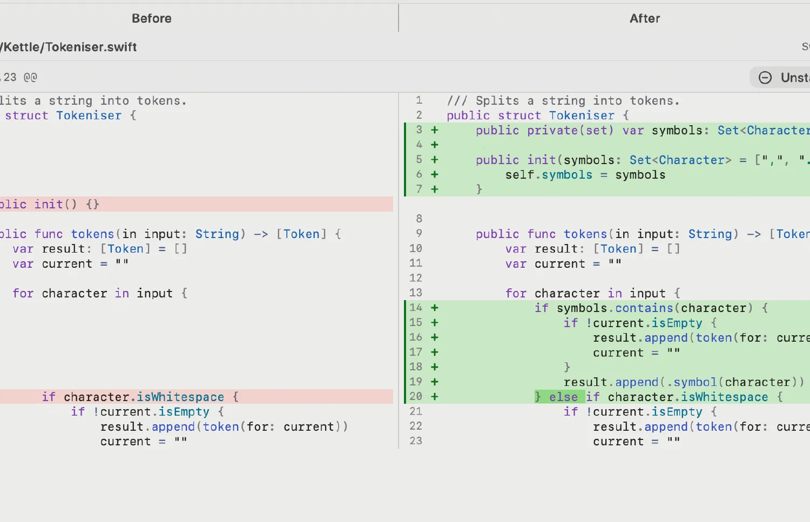Image resolution: width=810 pixels, height=522 pixels.
Task: Click line number 1 in the After pane
Action: (419, 100)
